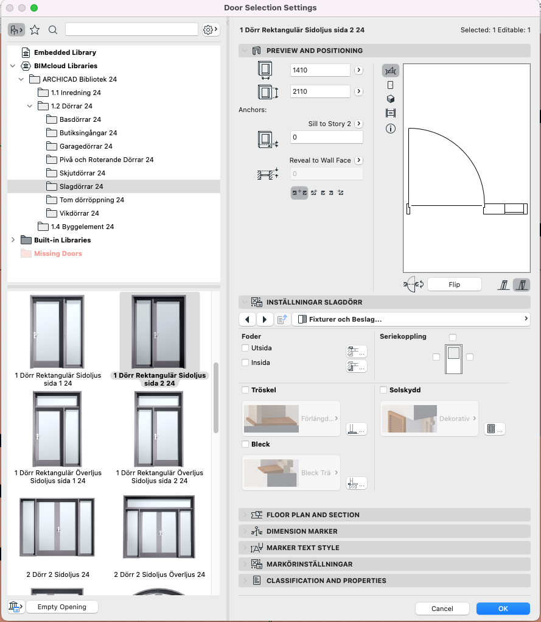Open the library manager icon
Screen dimensions: 541x622
(15, 607)
